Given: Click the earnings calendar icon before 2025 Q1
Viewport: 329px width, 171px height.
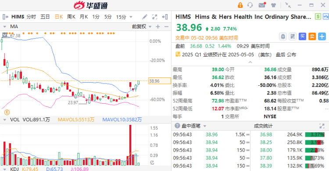Looking at the screenshot, I should point(178,54).
